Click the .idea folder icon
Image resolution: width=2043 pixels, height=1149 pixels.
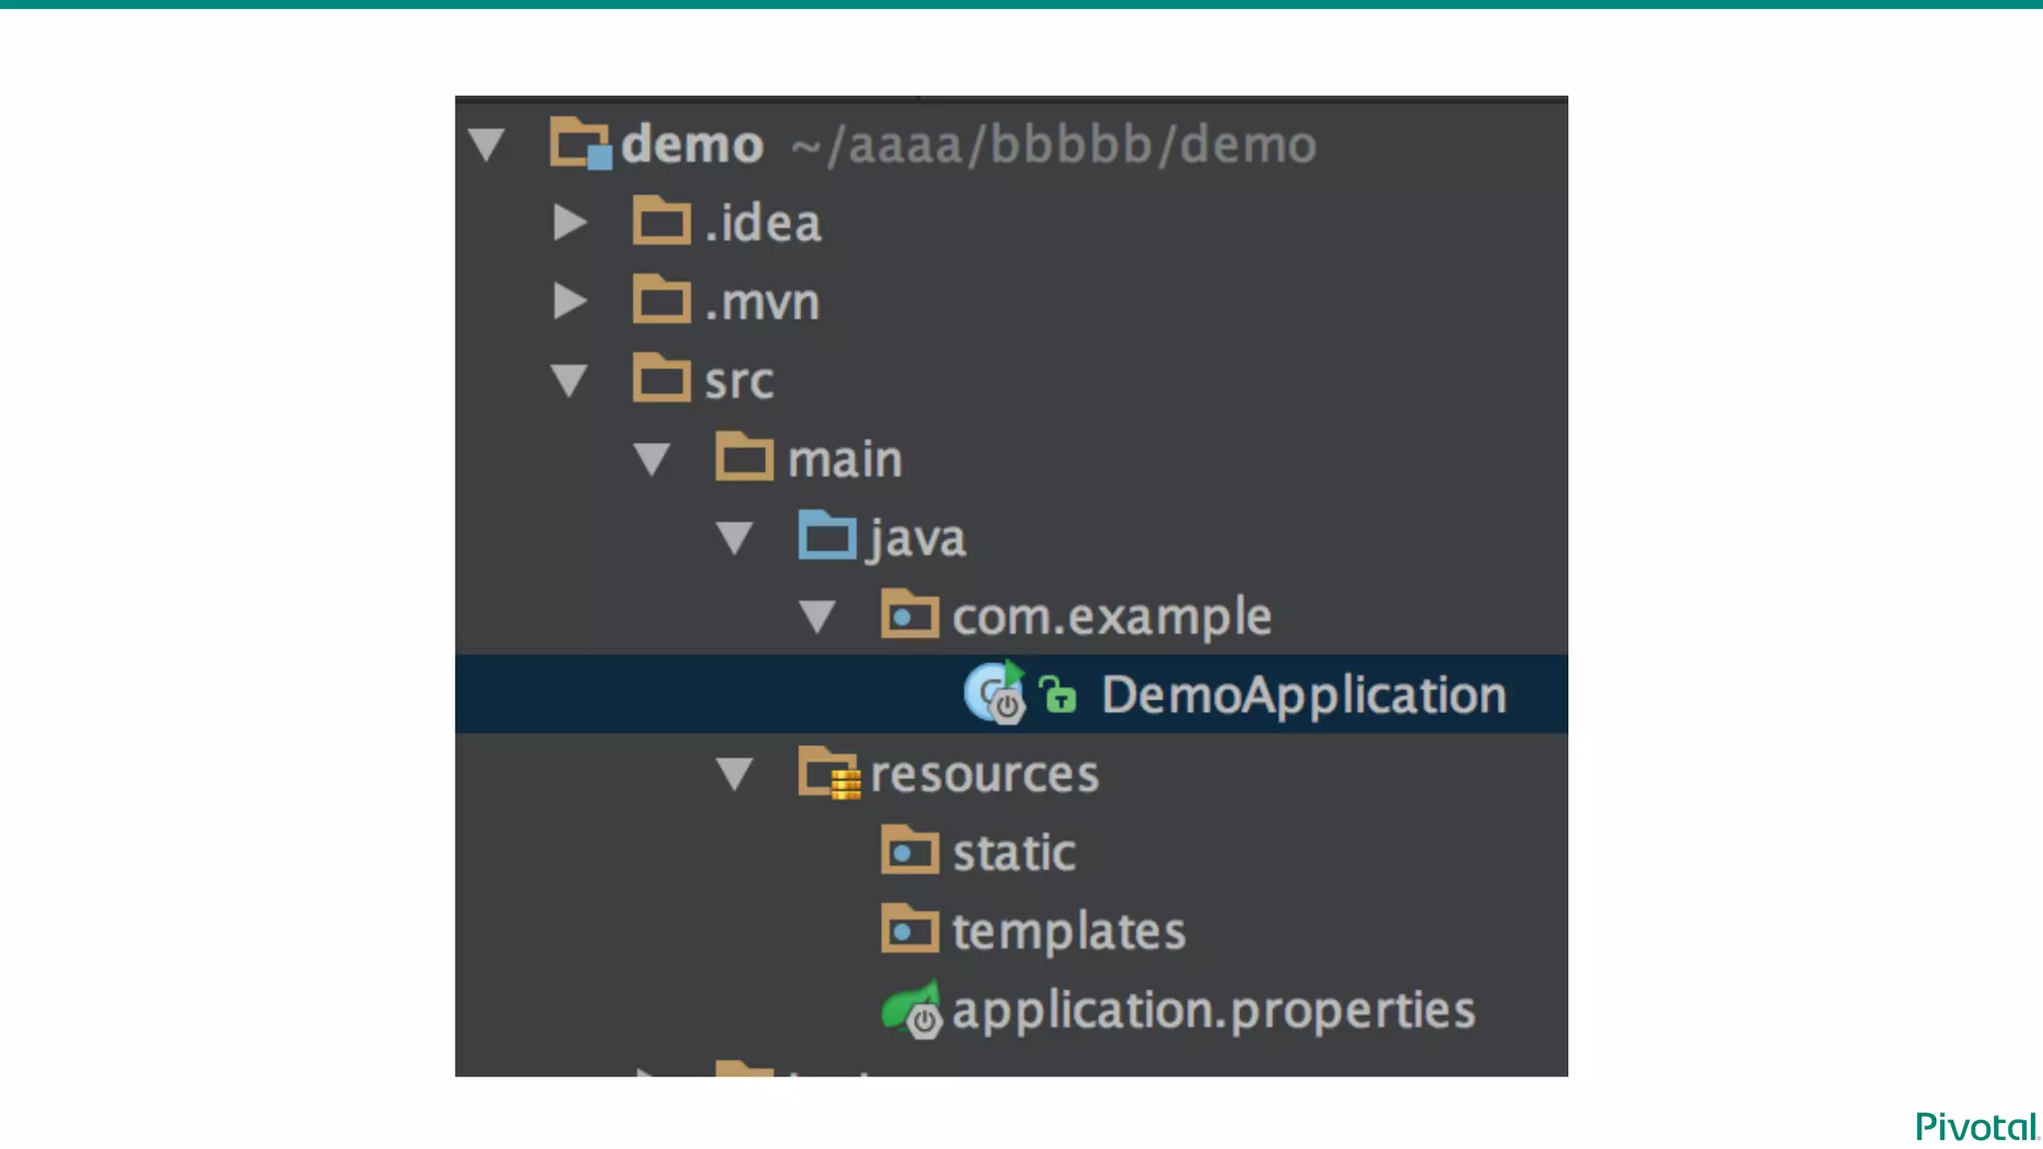[x=661, y=221]
